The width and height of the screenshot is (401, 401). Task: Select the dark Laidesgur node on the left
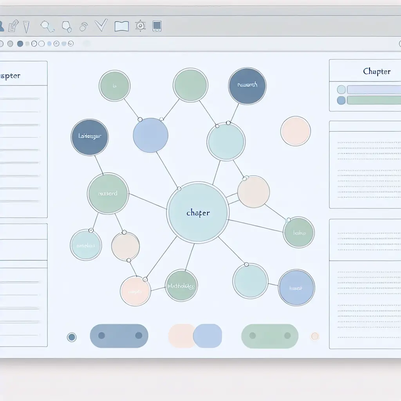89,137
